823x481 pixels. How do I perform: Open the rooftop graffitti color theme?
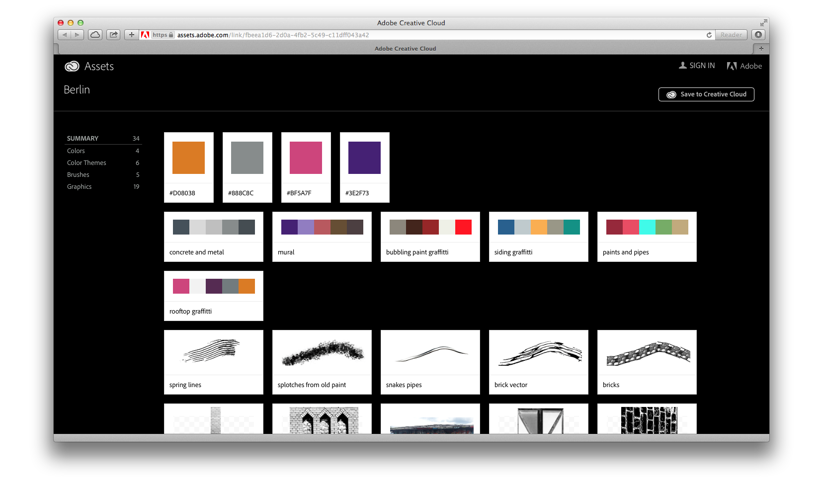[x=214, y=296]
